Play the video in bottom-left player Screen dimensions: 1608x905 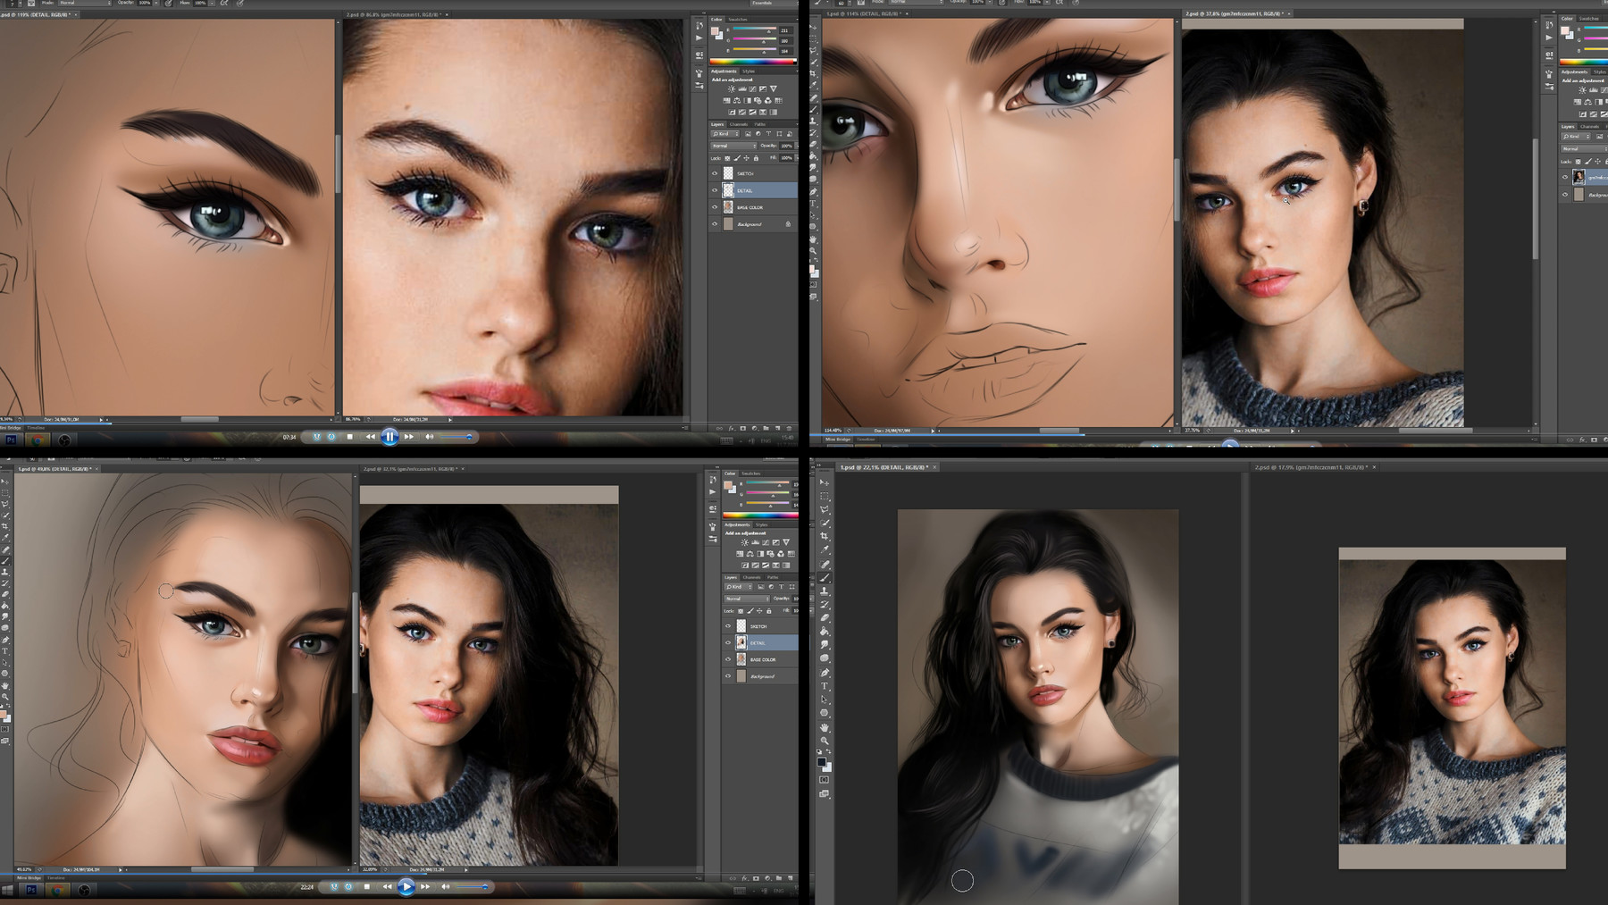pyautogui.click(x=406, y=887)
